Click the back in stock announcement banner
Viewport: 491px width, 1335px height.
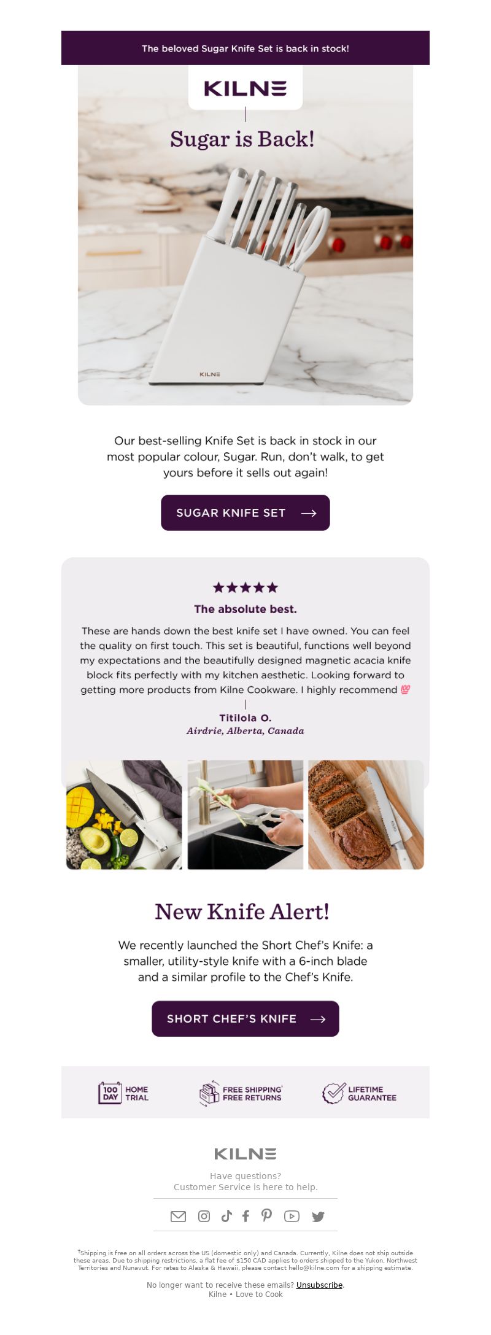coord(245,48)
